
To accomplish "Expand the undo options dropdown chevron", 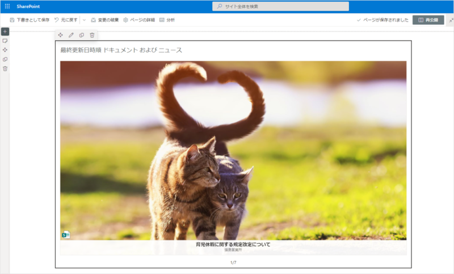I will coord(85,20).
